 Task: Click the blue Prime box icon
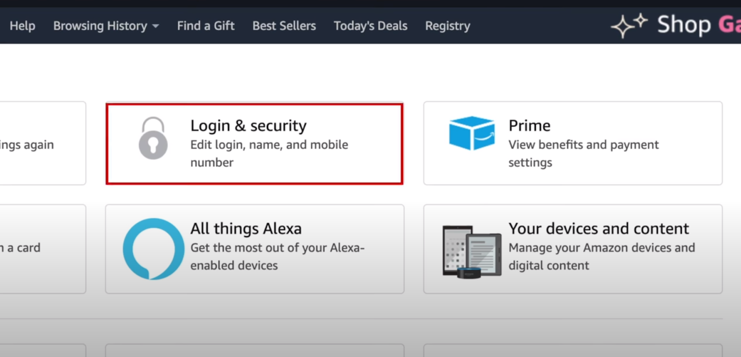[x=471, y=133]
